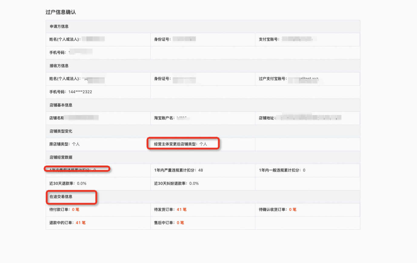The image size is (417, 263).
Task: Click the 店铺名称 label
Action: 57,118
